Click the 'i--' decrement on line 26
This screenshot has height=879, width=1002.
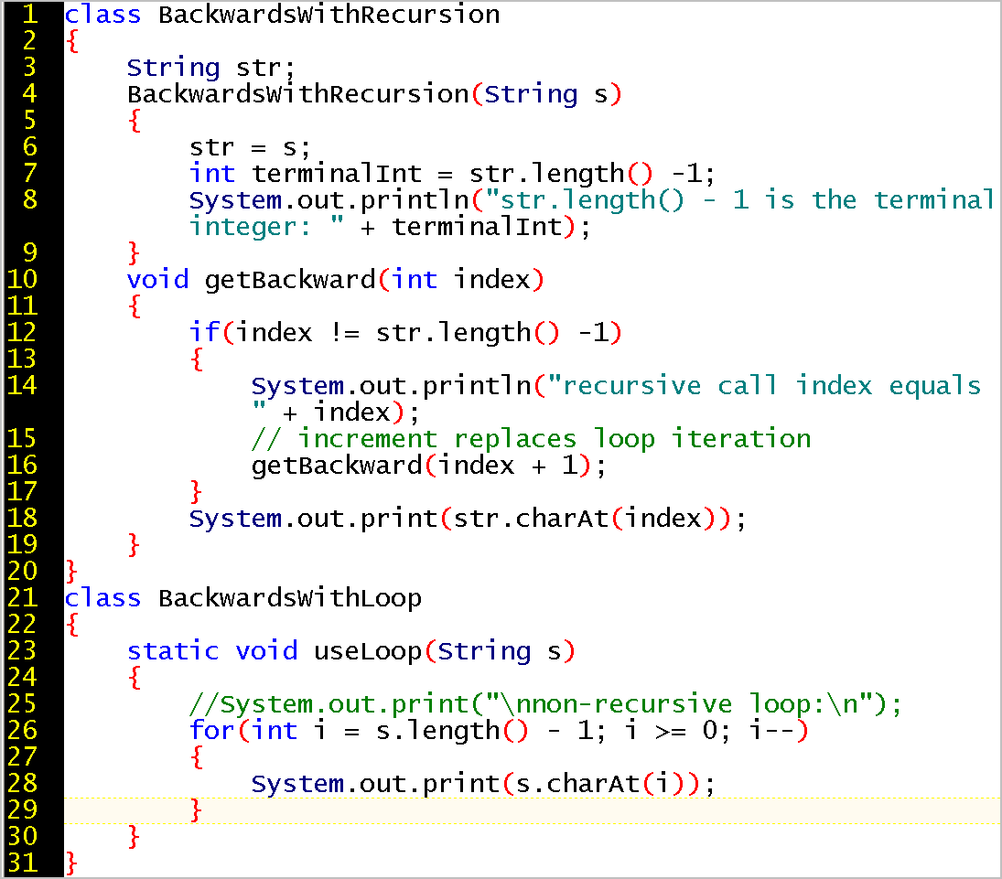tap(771, 731)
